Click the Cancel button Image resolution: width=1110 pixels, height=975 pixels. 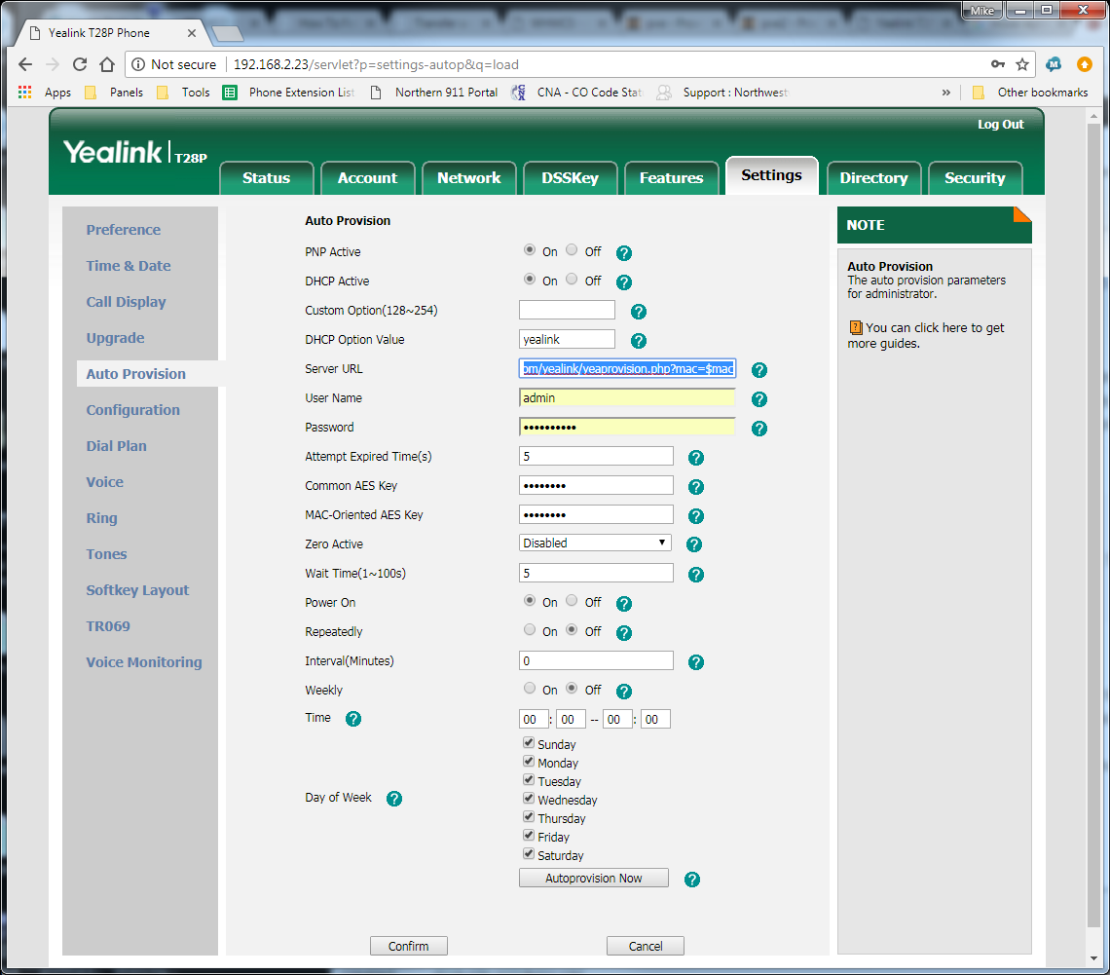pos(645,946)
